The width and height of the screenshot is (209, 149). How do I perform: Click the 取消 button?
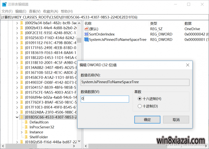point(176,120)
